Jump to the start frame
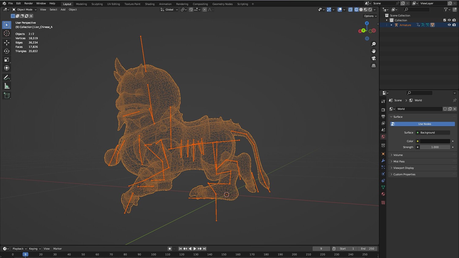 point(180,249)
